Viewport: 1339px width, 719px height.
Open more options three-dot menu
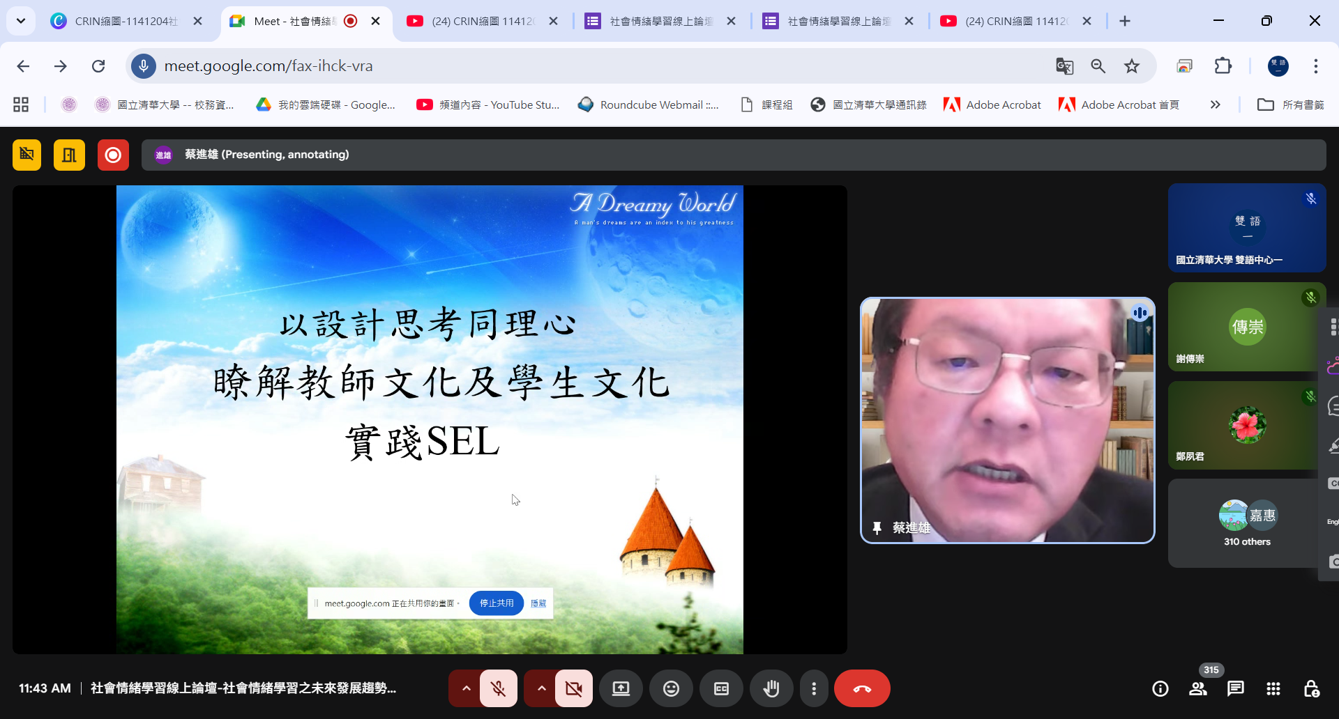(814, 688)
